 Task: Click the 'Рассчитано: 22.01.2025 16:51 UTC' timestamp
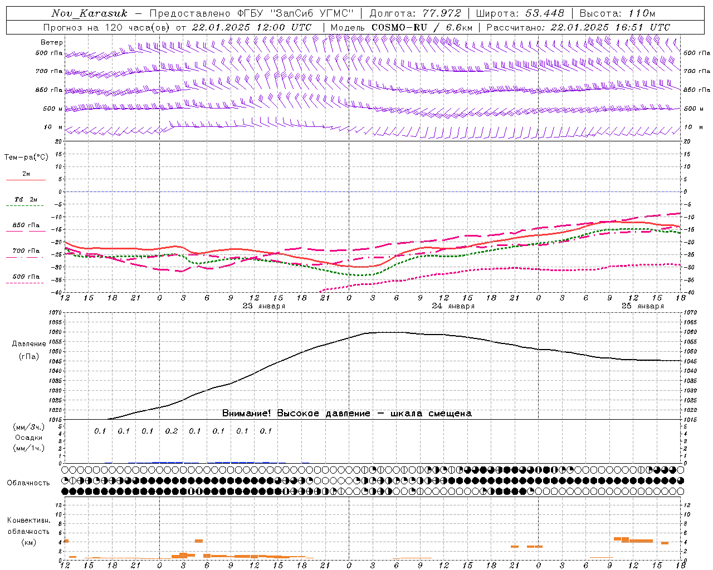[579, 27]
